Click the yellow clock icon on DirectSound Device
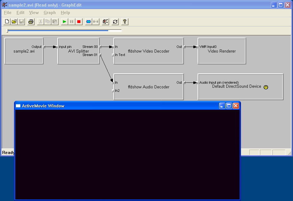Viewport: 293px width, 201px height. (266, 87)
